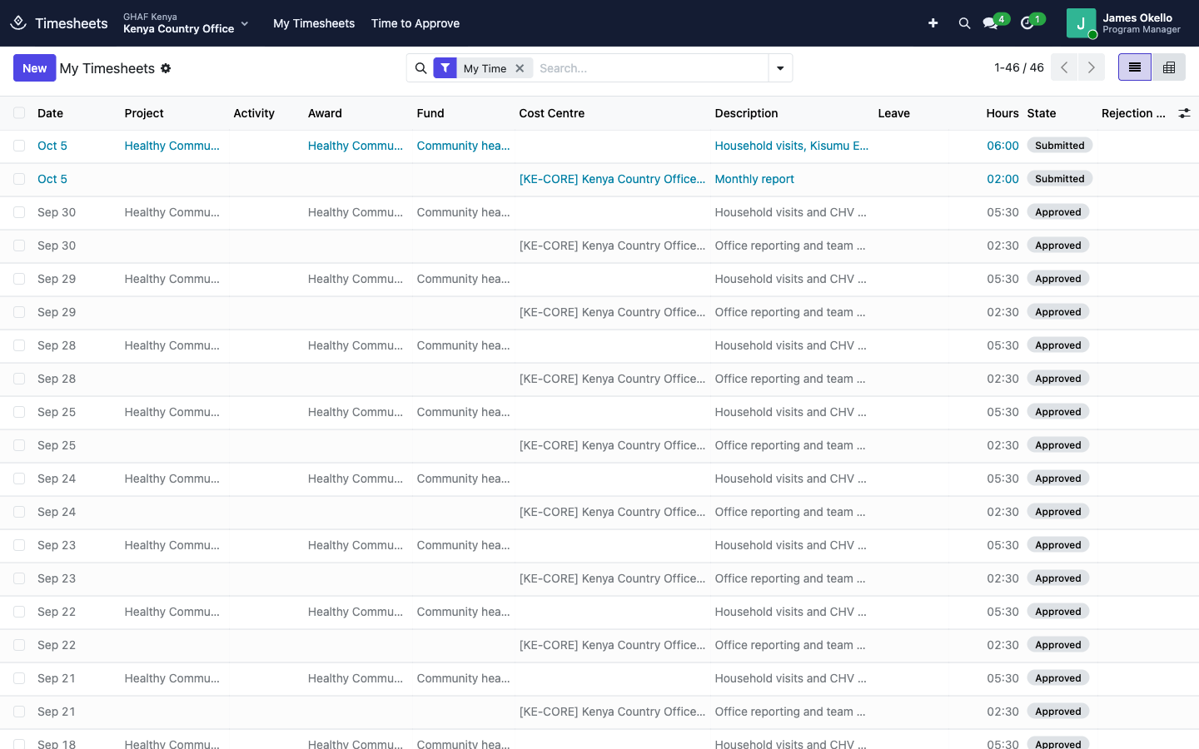The width and height of the screenshot is (1199, 749).
Task: Open the activities clock icon with badge 1
Action: (1028, 23)
